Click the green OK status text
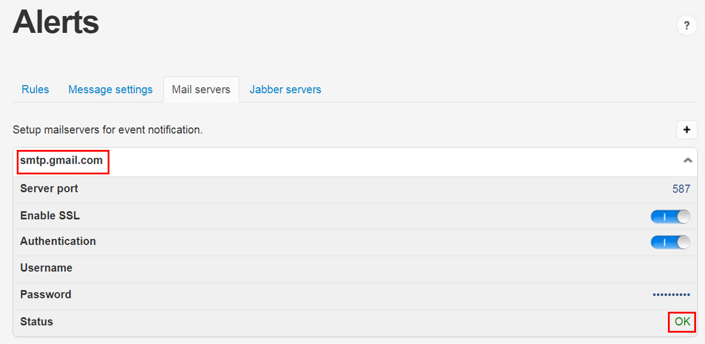 pos(682,322)
